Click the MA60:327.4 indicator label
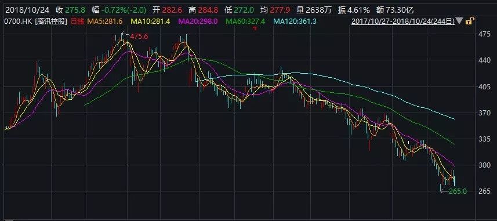Image resolution: width=497 pixels, height=221 pixels. [245, 21]
